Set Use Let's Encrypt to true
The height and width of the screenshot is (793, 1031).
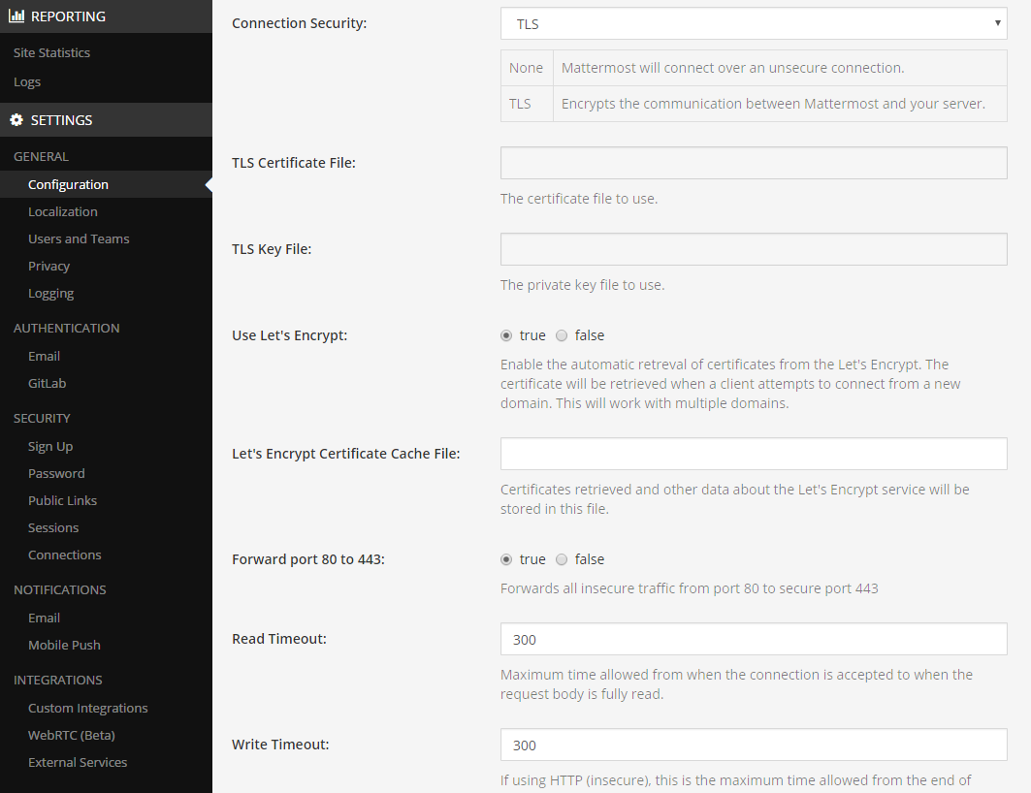505,335
